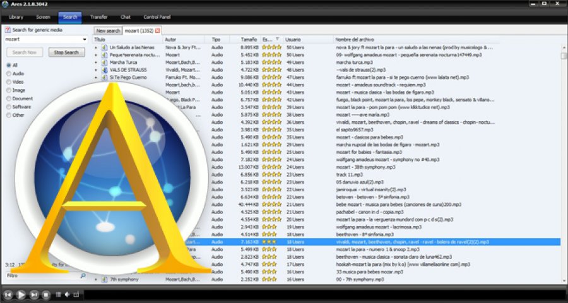568x303 pixels.
Task: Close the mozart search results tab
Action: point(157,31)
